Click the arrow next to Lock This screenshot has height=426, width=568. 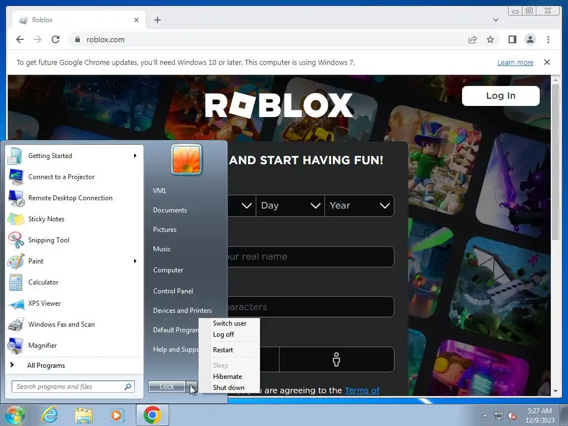point(192,387)
